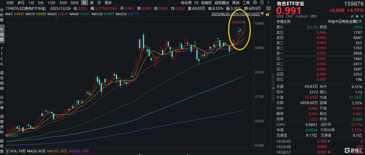Click the 买一 price 0.991 row
365x155 pixels.
point(319,59)
